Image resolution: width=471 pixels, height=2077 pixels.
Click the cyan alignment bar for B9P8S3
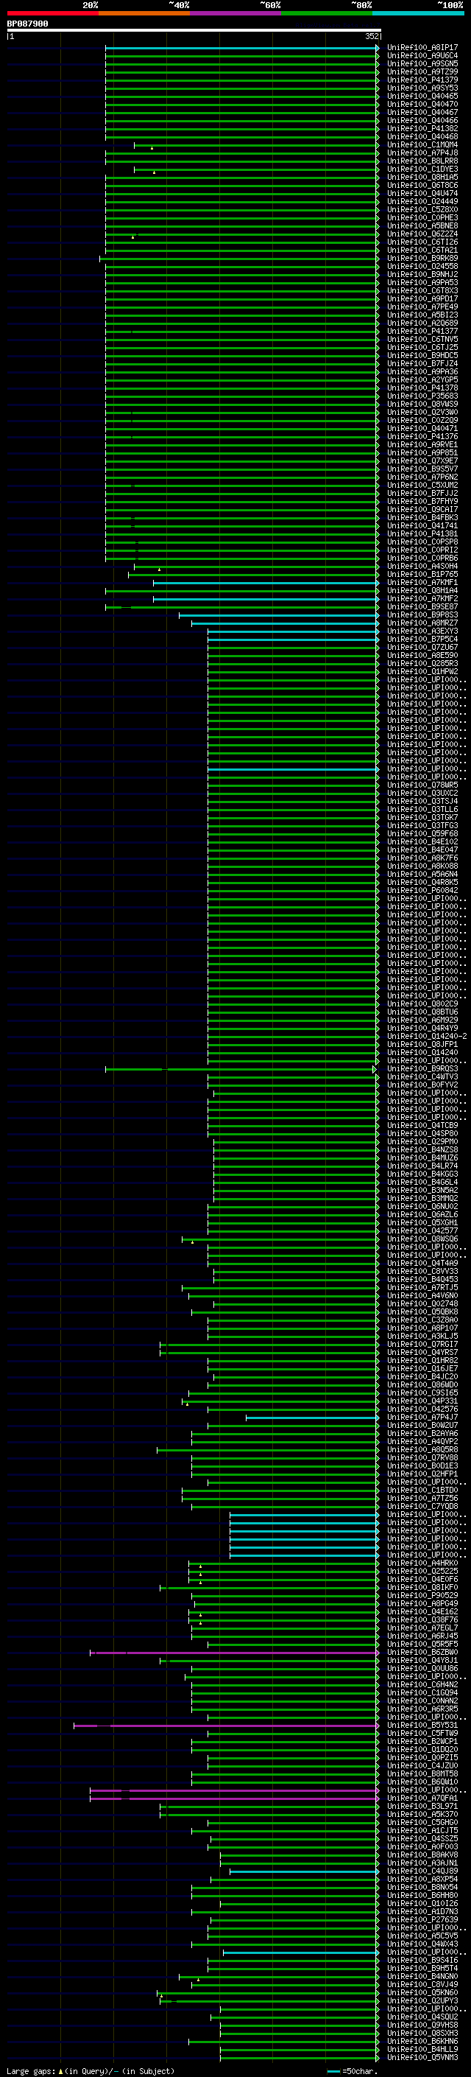[x=279, y=615]
